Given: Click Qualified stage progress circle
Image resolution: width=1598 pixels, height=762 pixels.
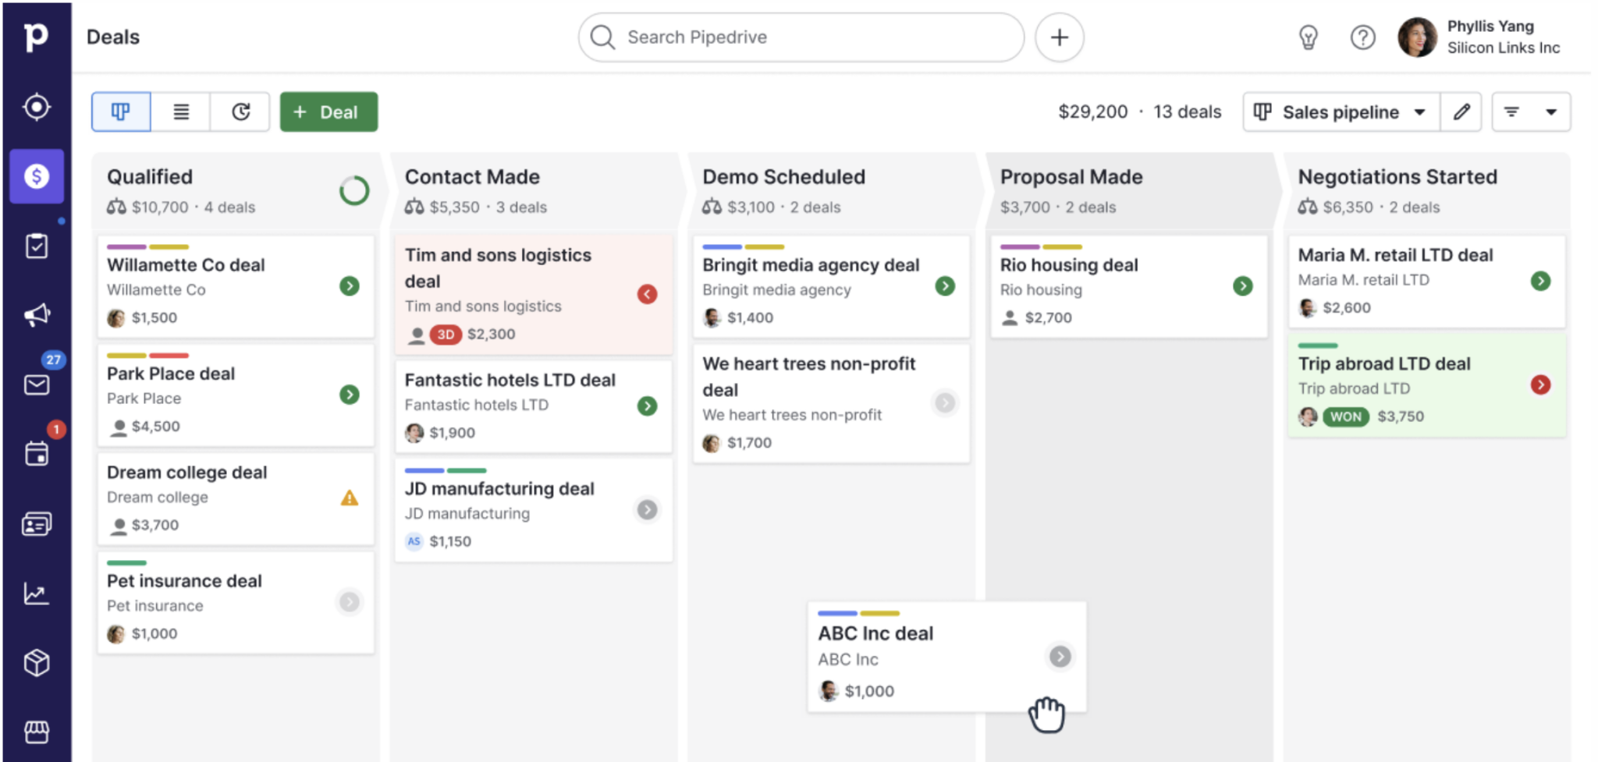Looking at the screenshot, I should pos(354,190).
